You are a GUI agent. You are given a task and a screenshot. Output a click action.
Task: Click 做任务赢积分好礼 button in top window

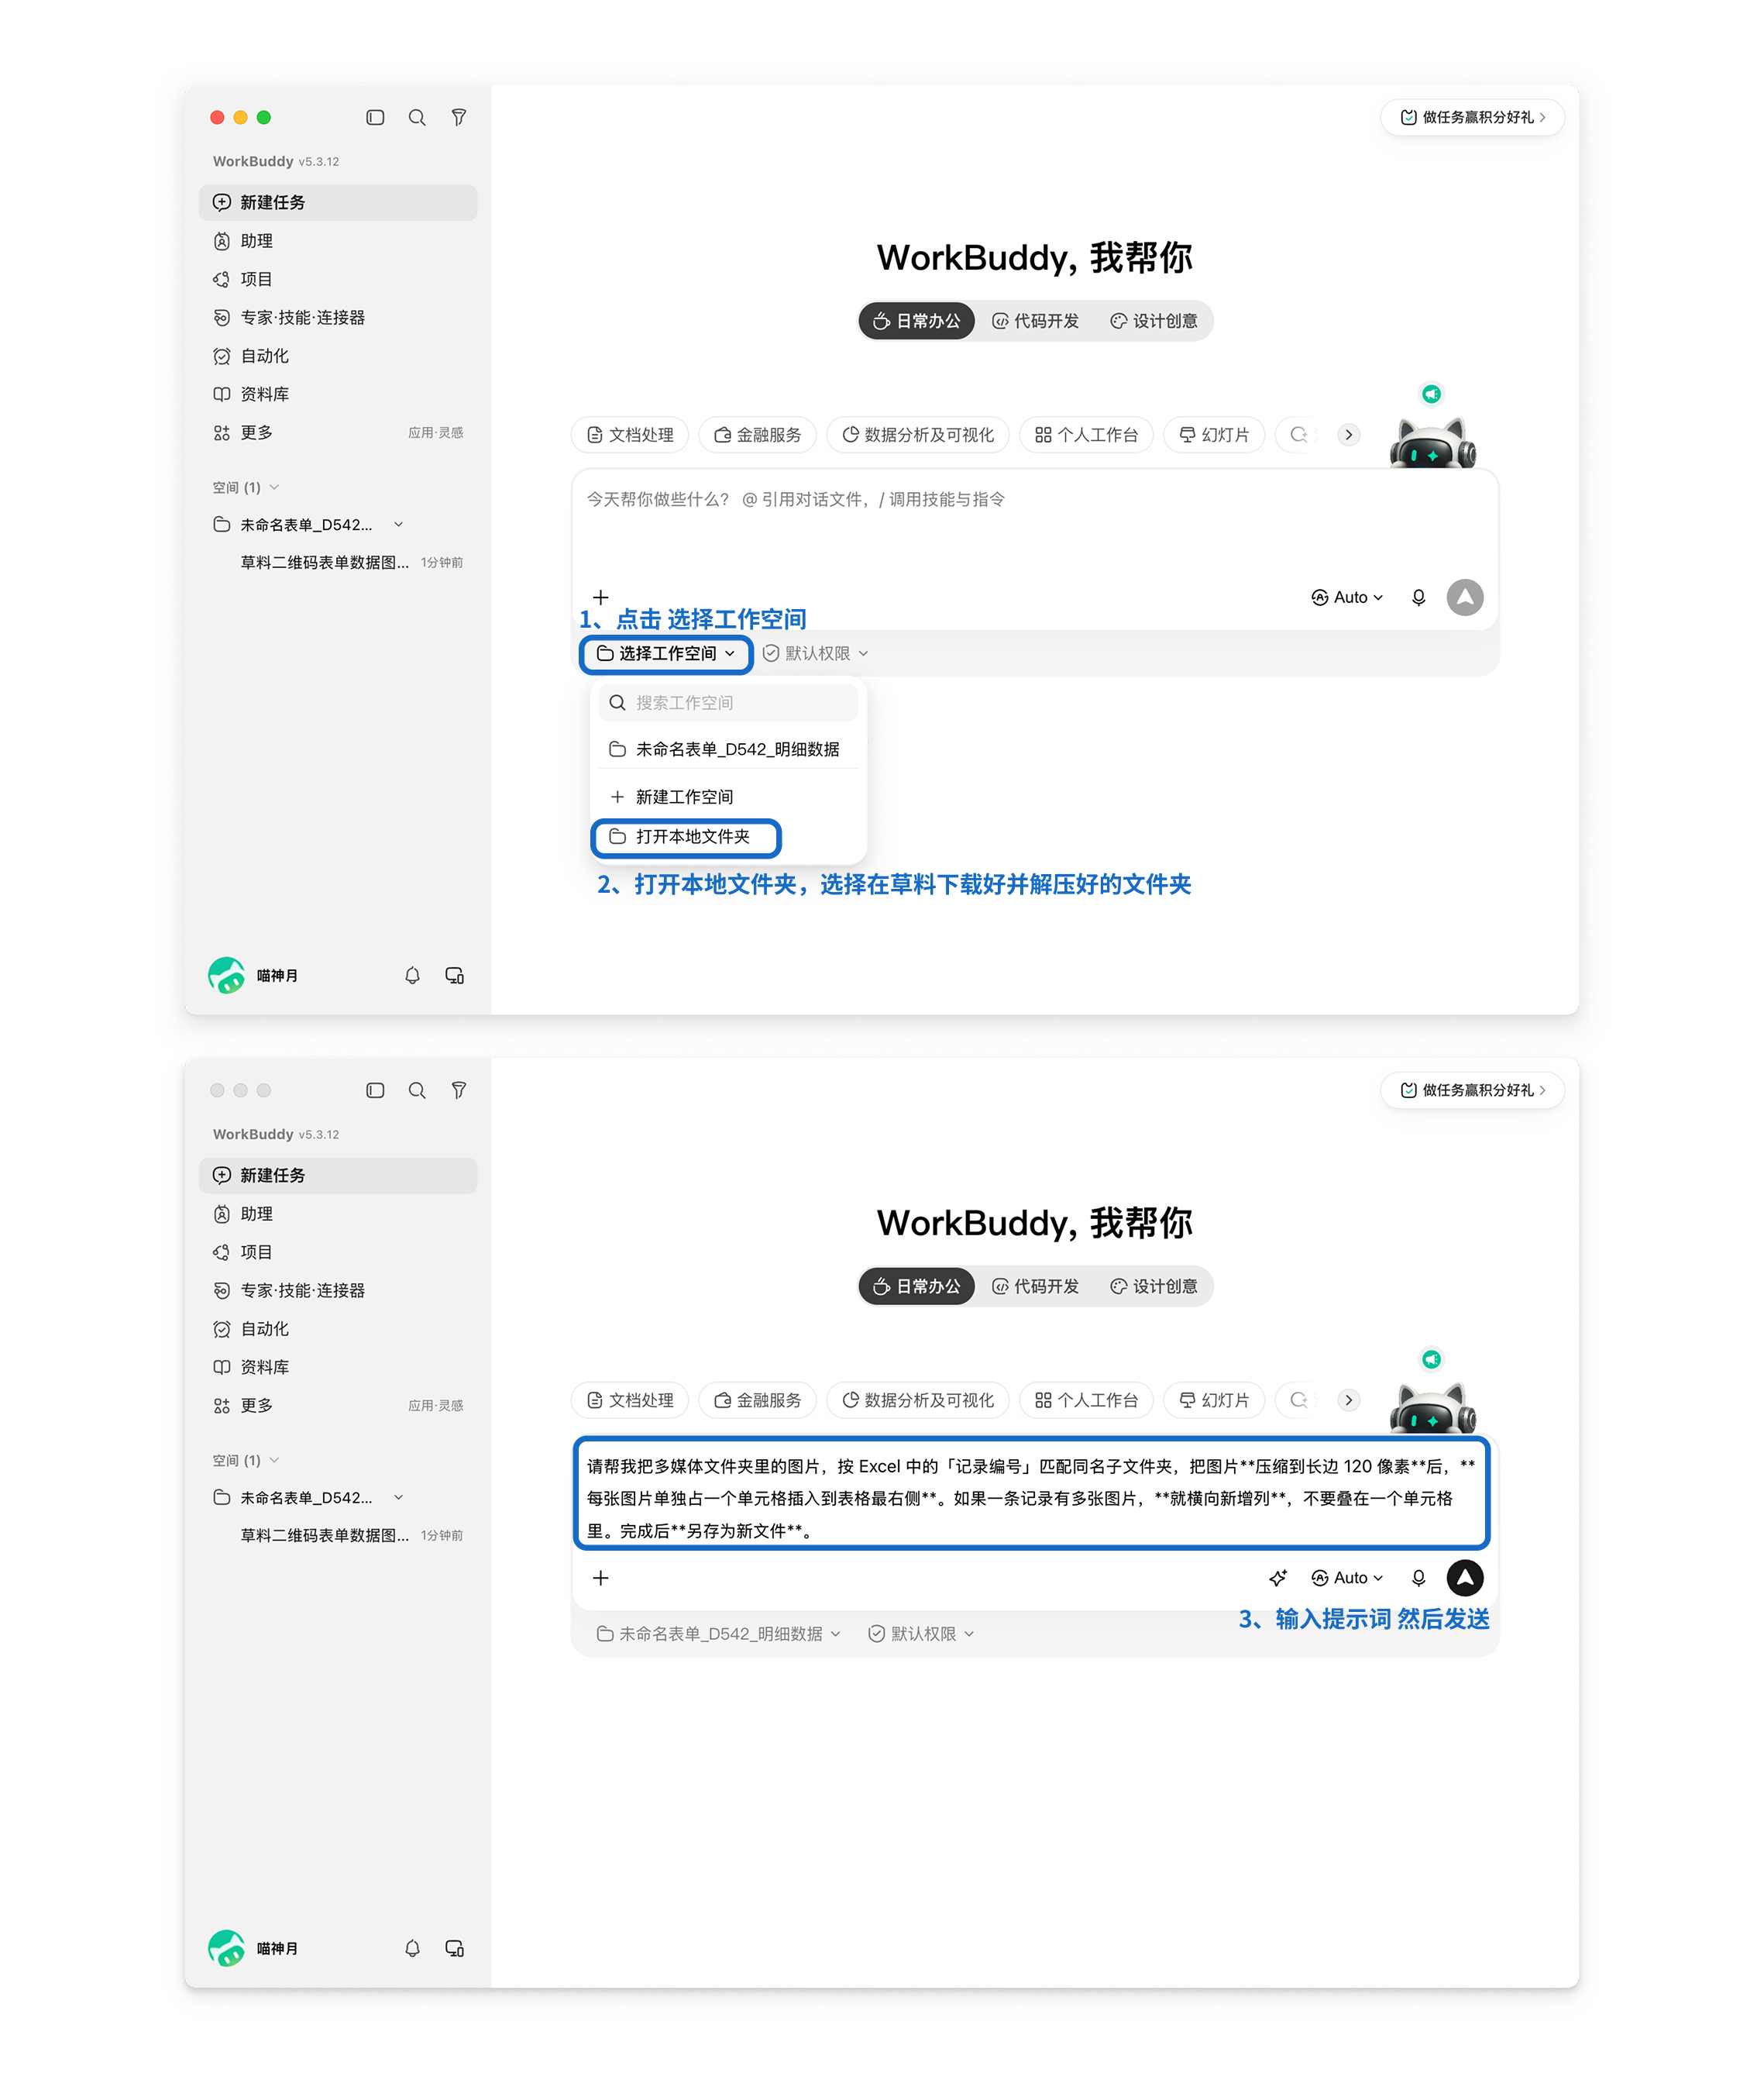(1472, 117)
